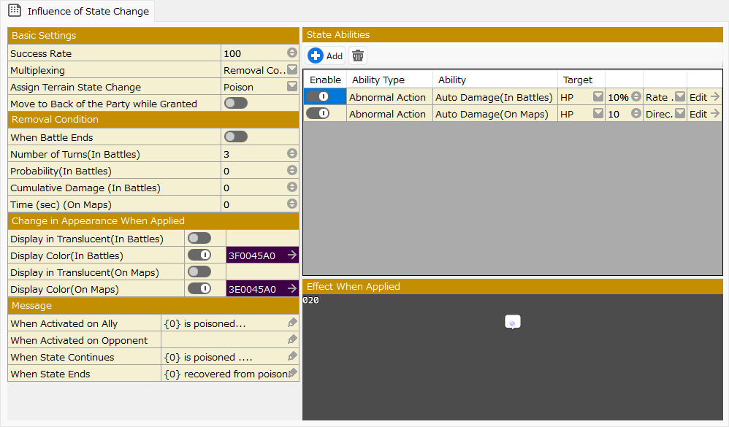Click the speech bubble effect preview icon
This screenshot has width=729, height=427.
tap(513, 322)
